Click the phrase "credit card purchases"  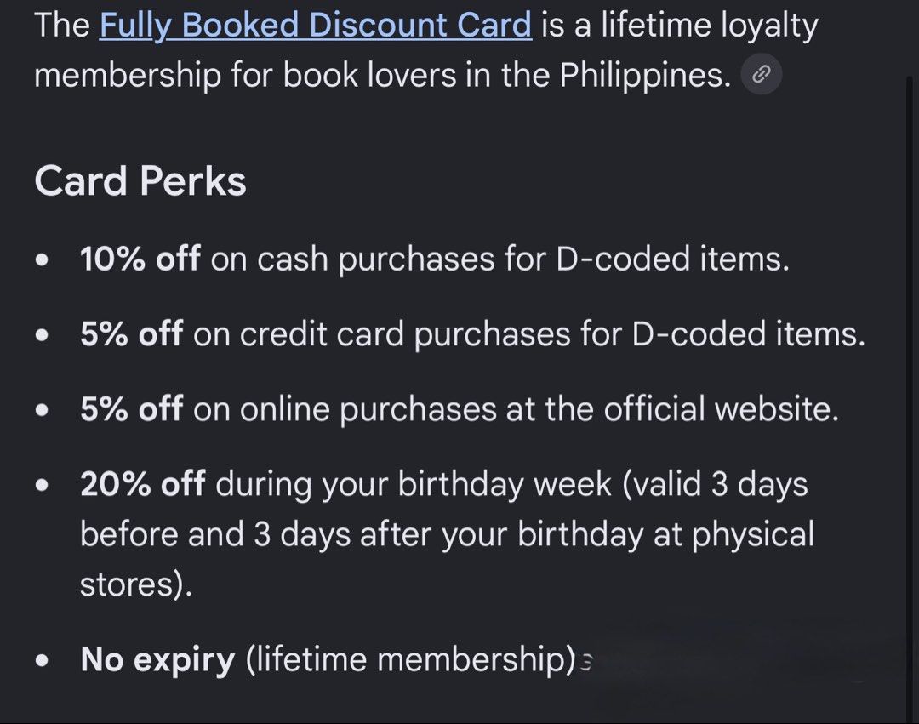pyautogui.click(x=405, y=333)
